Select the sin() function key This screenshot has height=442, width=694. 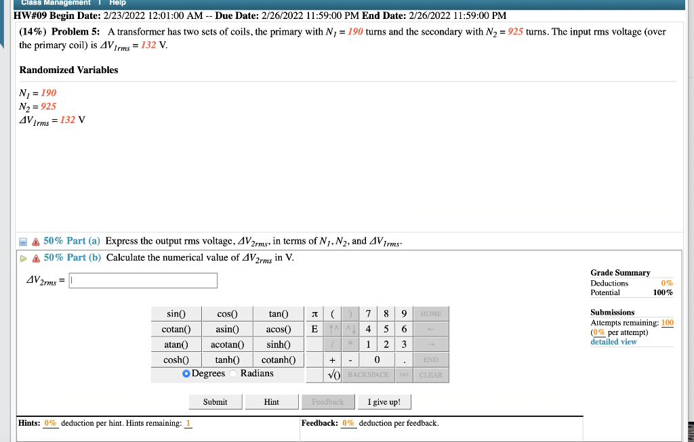point(176,313)
